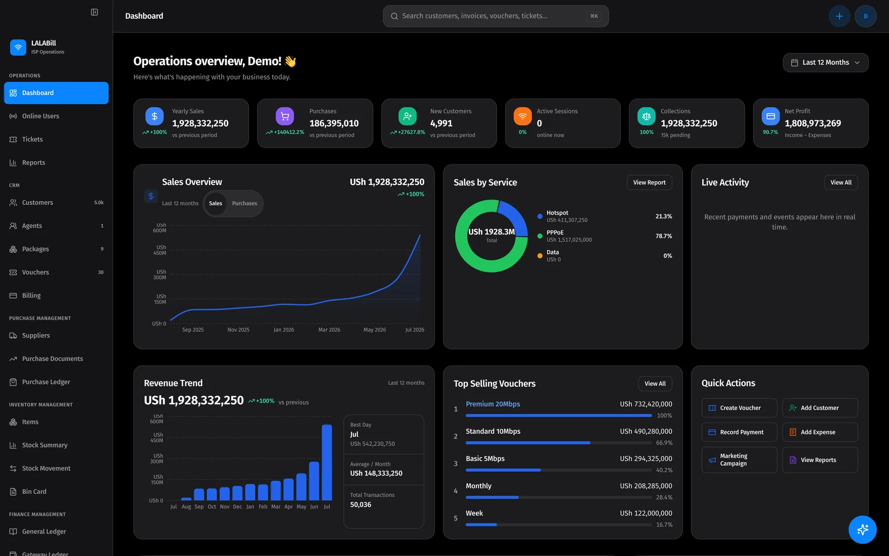
Task: Click the Yearly Sales dollar icon
Action: (155, 116)
